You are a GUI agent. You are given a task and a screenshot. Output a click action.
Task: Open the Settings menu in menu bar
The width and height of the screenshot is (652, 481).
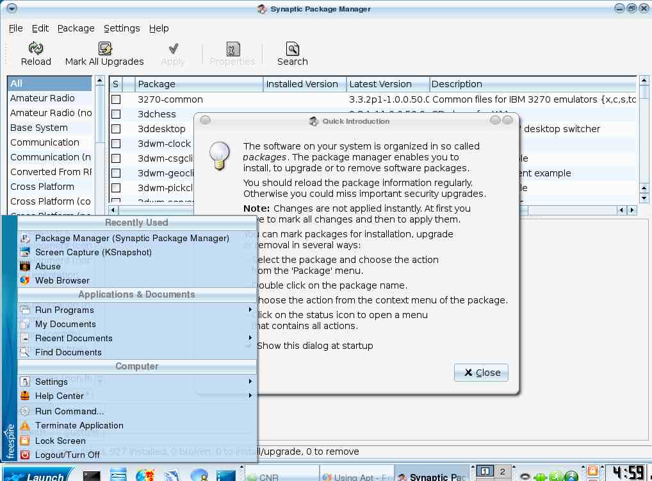[122, 28]
